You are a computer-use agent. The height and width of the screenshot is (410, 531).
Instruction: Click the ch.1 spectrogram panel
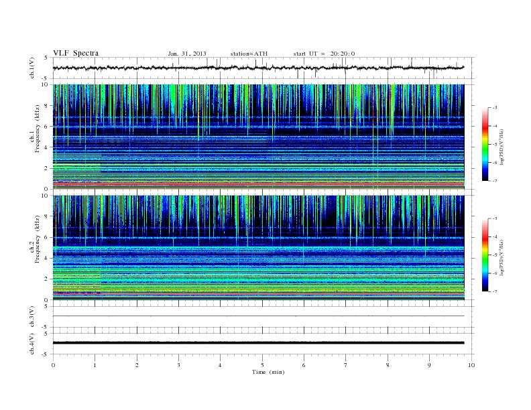click(x=258, y=137)
